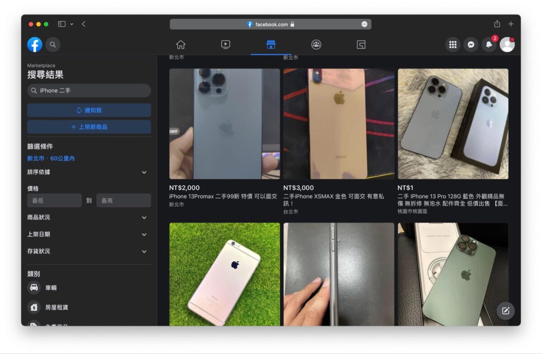Open listing title 二手iPhone XSMAX 金色

[x=334, y=200]
